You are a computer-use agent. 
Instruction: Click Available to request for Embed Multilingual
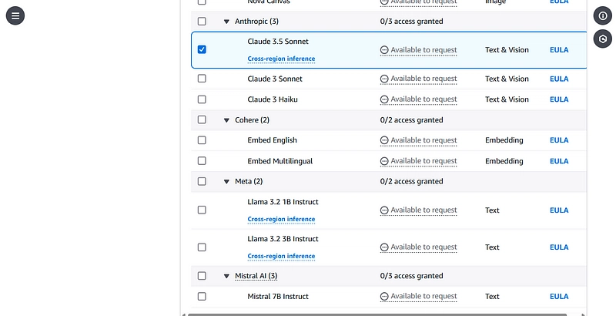point(423,161)
